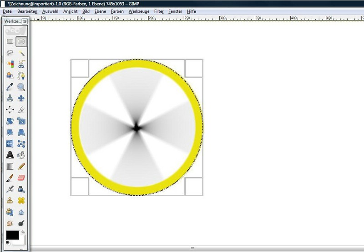
Task: Select the Bucket Fill tool
Action: pos(21,155)
